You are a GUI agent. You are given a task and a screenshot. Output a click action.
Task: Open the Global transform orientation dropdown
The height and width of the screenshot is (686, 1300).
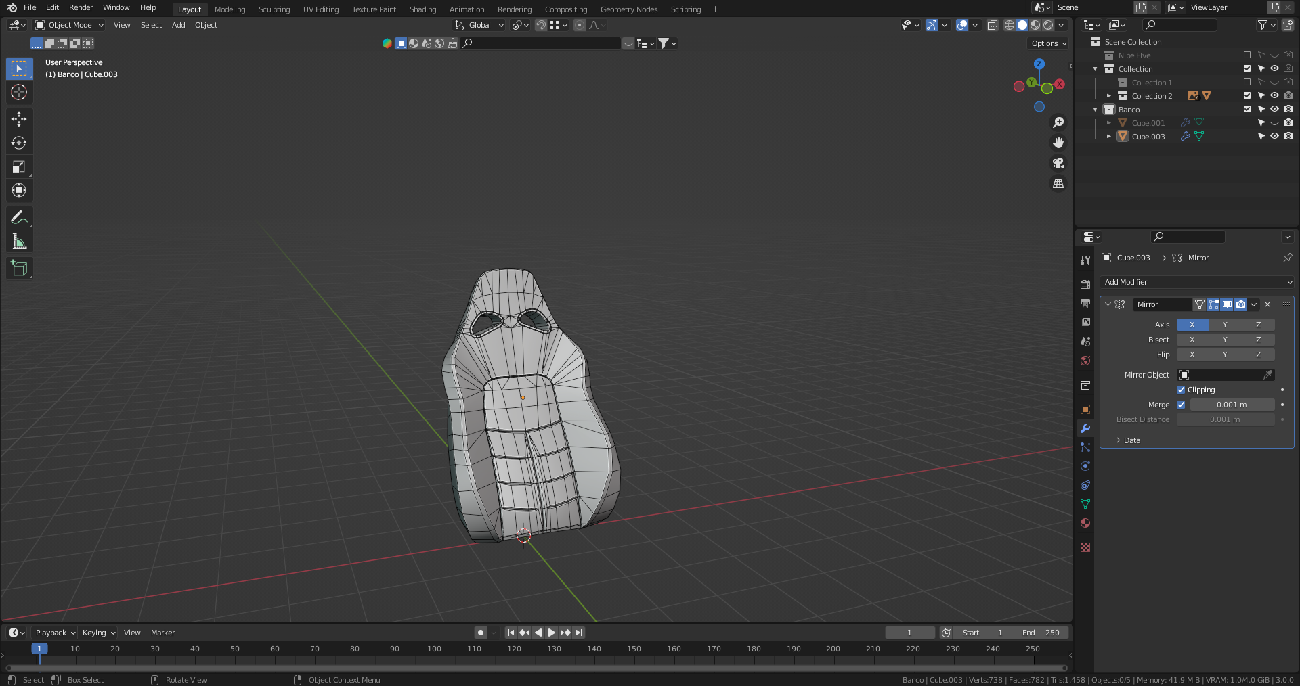tap(479, 25)
